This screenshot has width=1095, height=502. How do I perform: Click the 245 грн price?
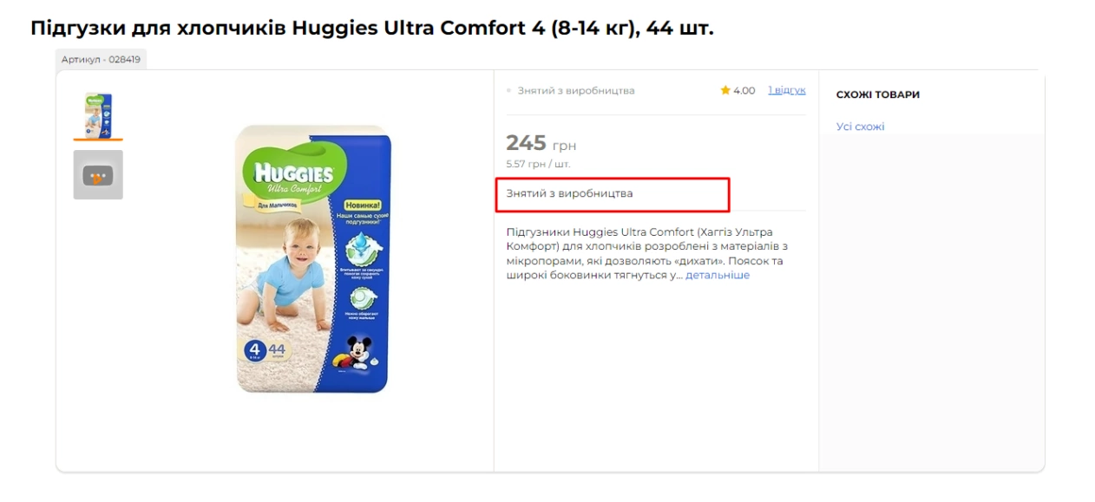point(541,143)
